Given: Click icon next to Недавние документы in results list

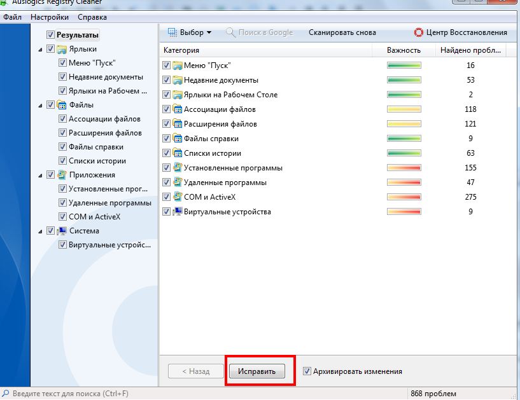Looking at the screenshot, I should pos(178,80).
